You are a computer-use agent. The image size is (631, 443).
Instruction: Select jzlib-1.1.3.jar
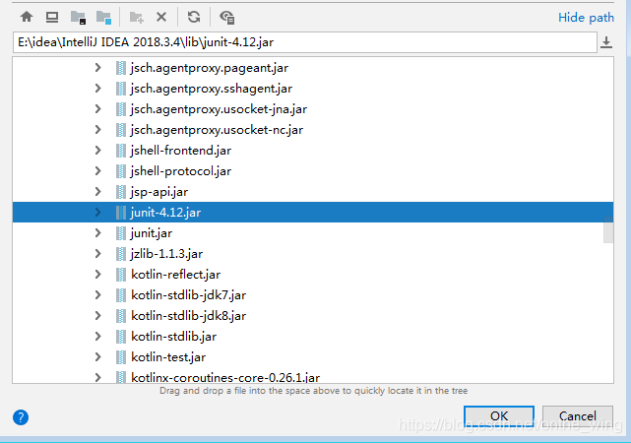pyautogui.click(x=166, y=253)
